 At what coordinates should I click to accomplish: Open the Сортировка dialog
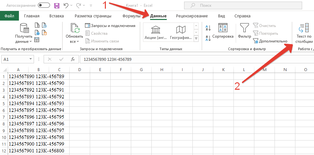[x=223, y=31]
